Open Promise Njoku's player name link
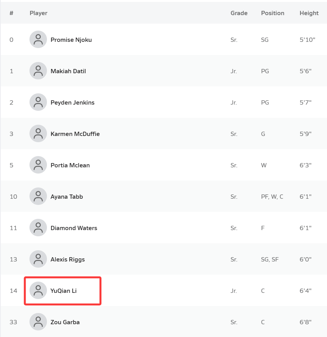The width and height of the screenshot is (327, 337). 71,40
